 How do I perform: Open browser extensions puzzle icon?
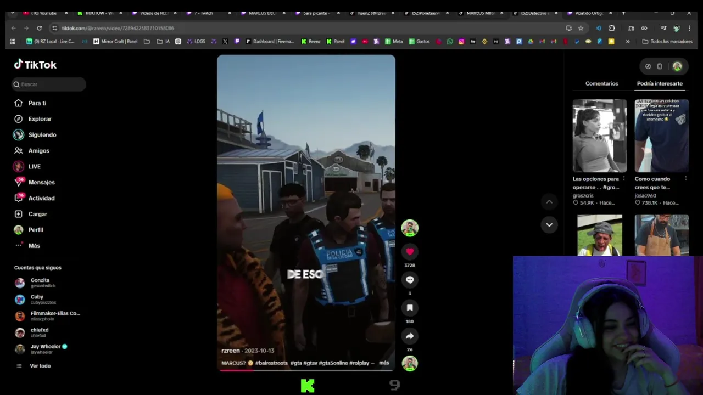612,28
